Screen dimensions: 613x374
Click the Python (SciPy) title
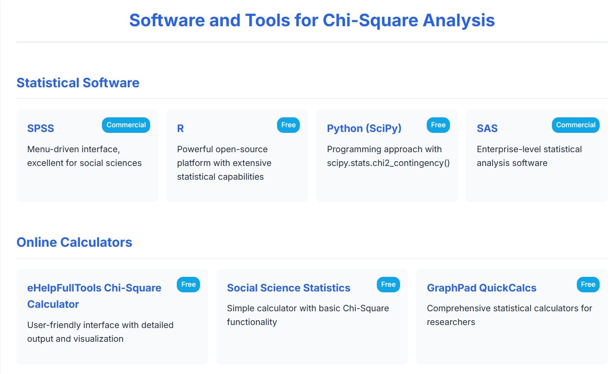(364, 128)
